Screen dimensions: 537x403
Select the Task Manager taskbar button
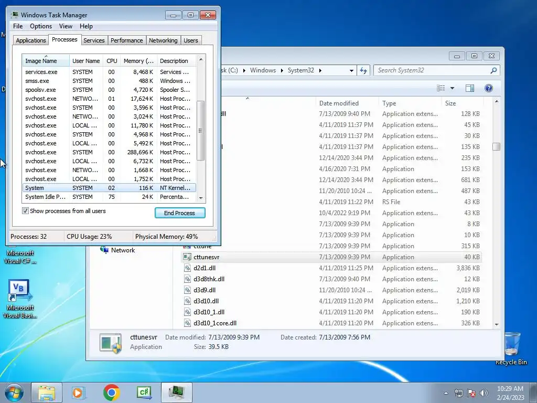click(177, 393)
